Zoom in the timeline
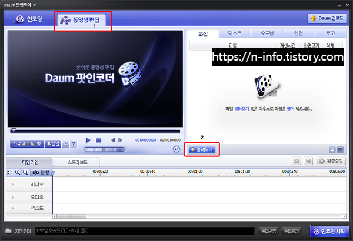Screen dimensions: 353x241 (18, 173)
